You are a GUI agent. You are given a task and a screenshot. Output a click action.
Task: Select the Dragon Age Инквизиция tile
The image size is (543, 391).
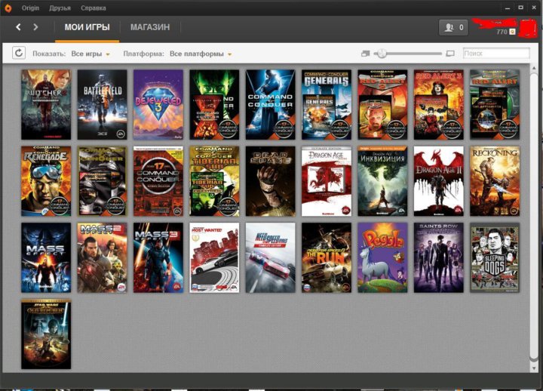point(382,181)
